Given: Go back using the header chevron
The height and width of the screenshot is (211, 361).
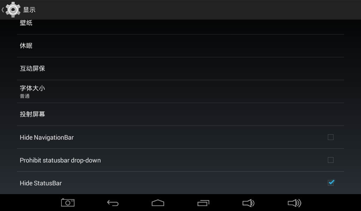Looking at the screenshot, I should 2,9.
